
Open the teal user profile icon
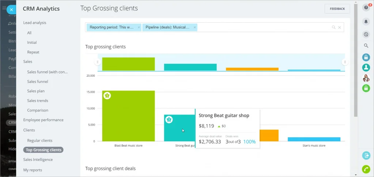coord(366,68)
